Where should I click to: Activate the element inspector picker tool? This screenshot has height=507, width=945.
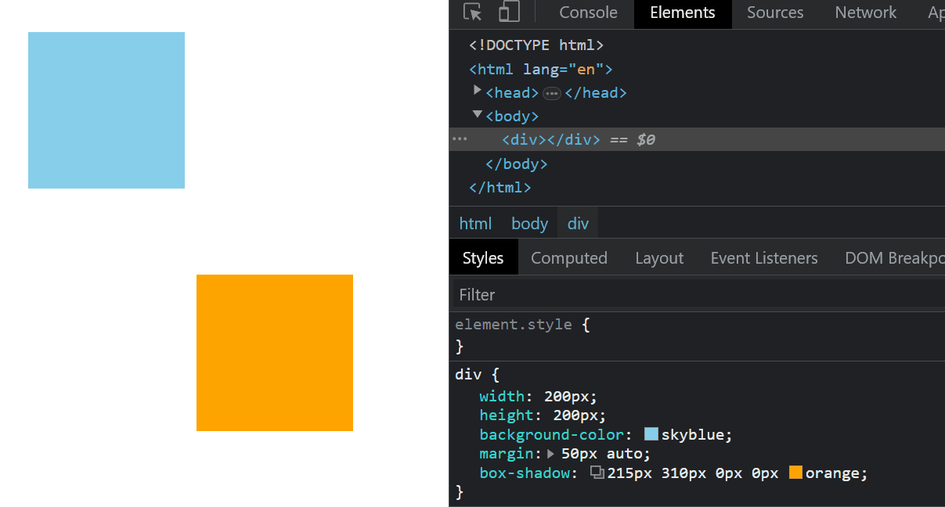click(471, 13)
